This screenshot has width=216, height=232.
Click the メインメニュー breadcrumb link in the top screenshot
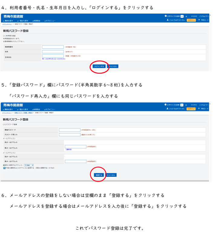pos(7,24)
